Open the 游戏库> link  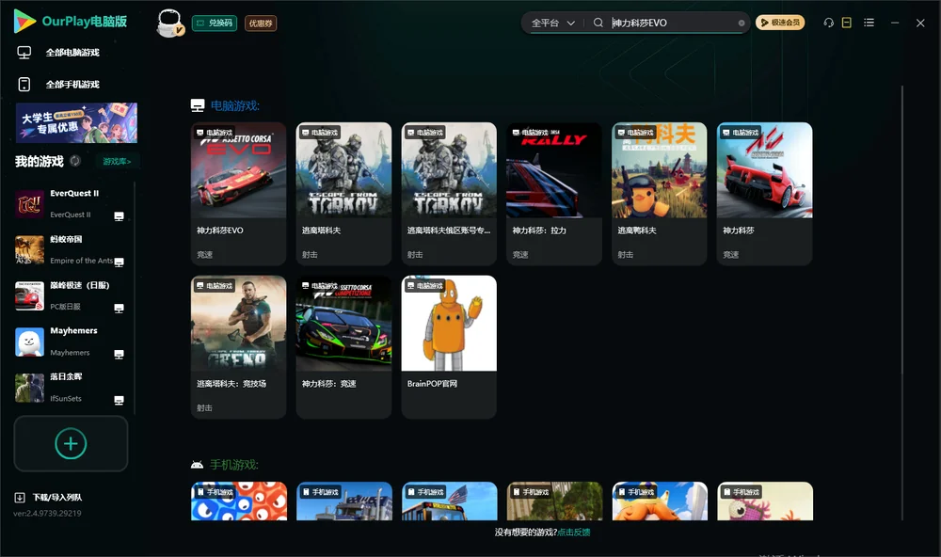coord(117,162)
